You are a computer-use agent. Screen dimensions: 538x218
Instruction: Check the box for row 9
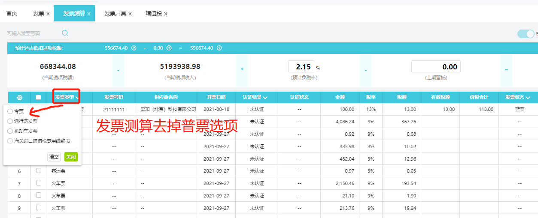(x=39, y=207)
